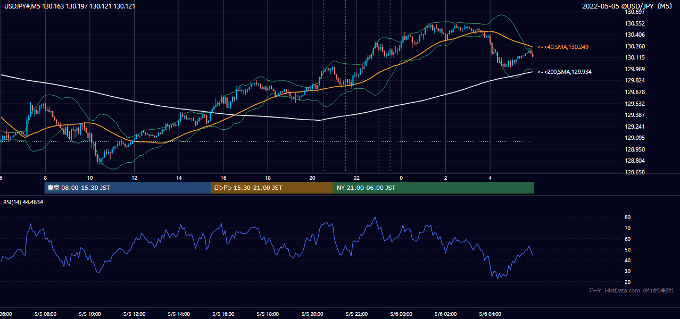Click the 5/5 14:00 time label

pos(179,314)
